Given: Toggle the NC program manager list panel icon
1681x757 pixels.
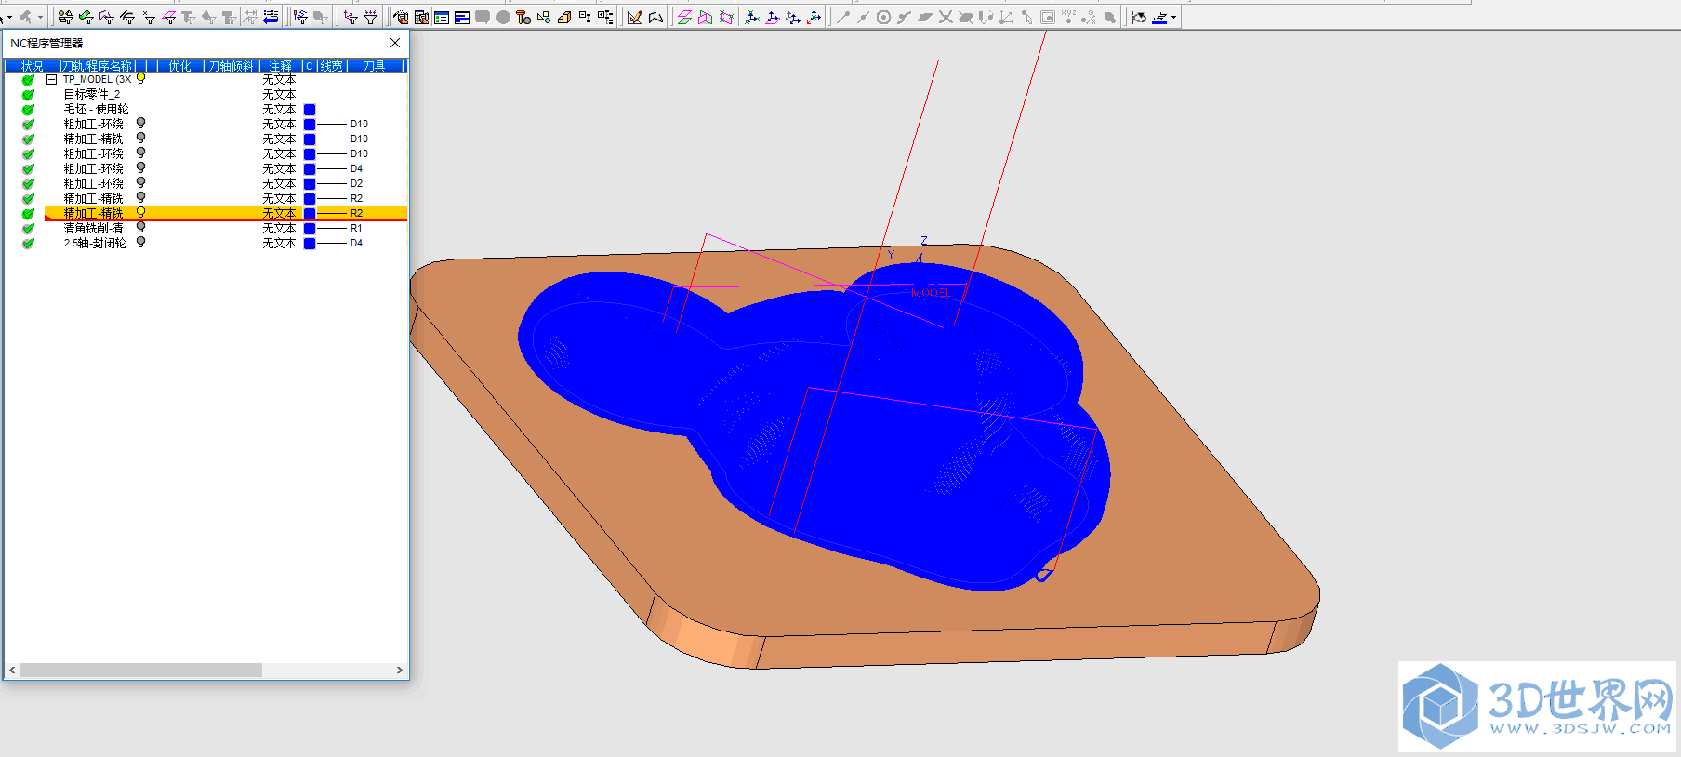Looking at the screenshot, I should coord(442,17).
